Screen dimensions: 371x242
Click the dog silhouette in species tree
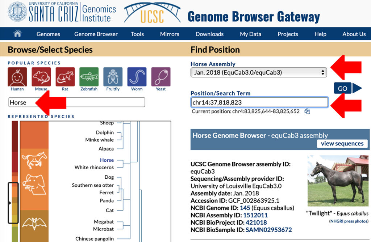coord(34,184)
